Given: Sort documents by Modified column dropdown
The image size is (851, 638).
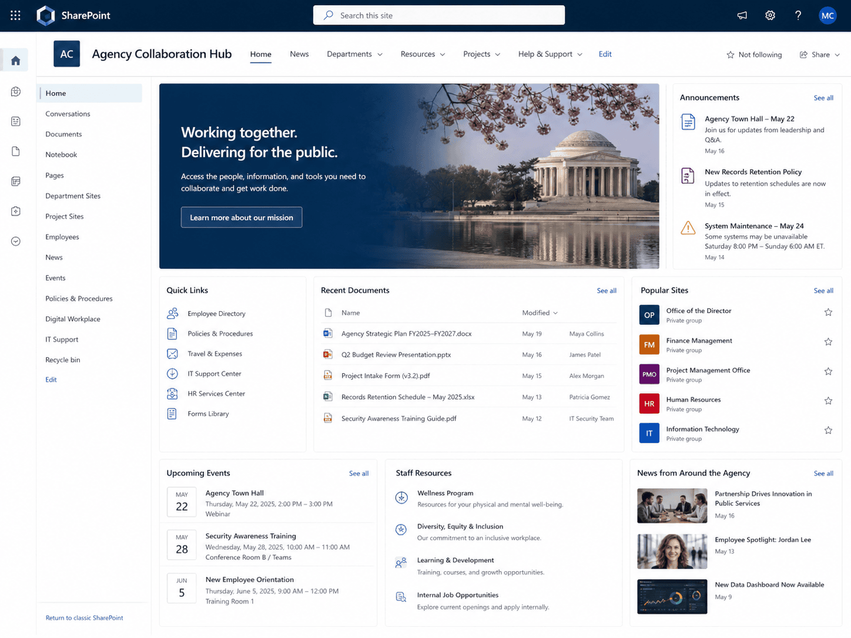Looking at the screenshot, I should click(540, 313).
